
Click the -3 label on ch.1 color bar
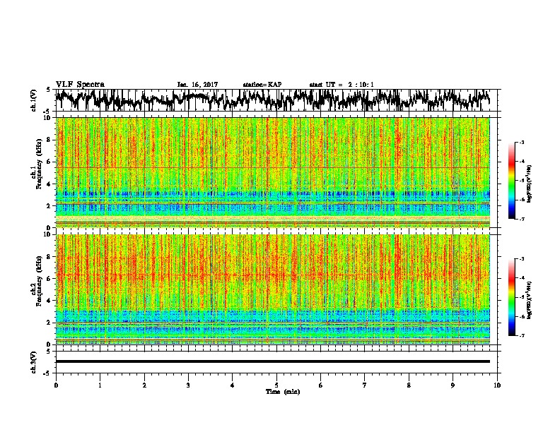tap(521, 143)
